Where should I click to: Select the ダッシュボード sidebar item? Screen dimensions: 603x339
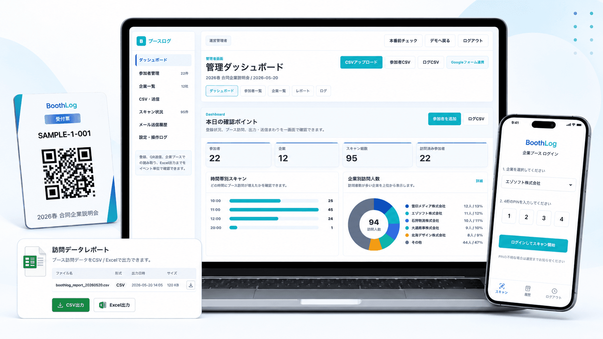point(163,60)
